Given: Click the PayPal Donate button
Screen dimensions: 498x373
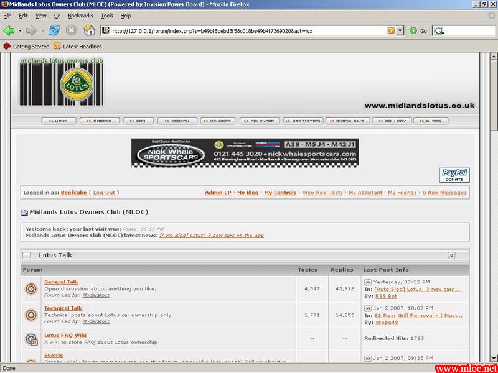Looking at the screenshot, I should (454, 175).
